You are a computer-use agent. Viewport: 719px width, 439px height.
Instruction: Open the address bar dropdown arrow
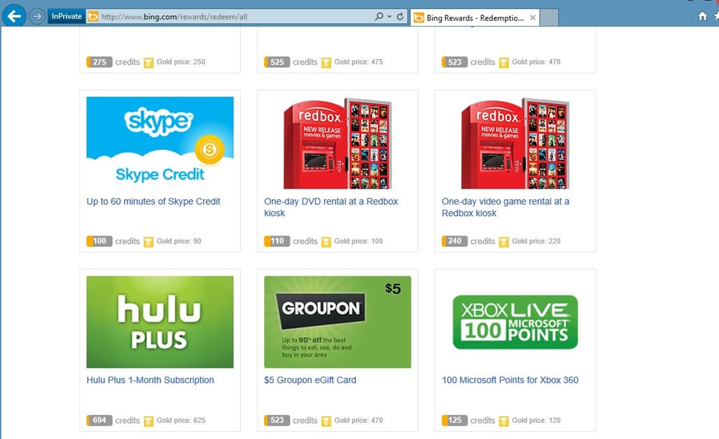(389, 16)
